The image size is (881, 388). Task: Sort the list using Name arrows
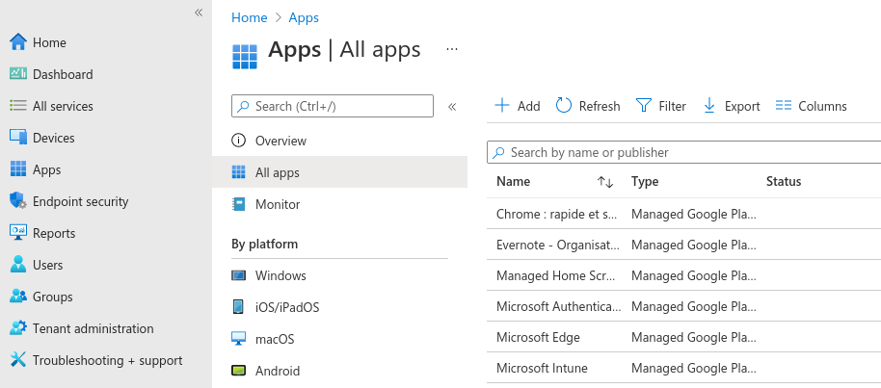click(x=605, y=181)
